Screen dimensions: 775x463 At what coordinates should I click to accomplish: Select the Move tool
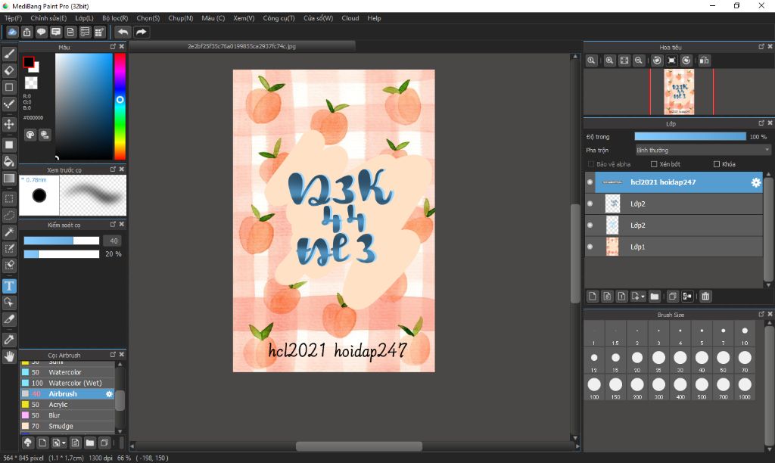(9, 124)
